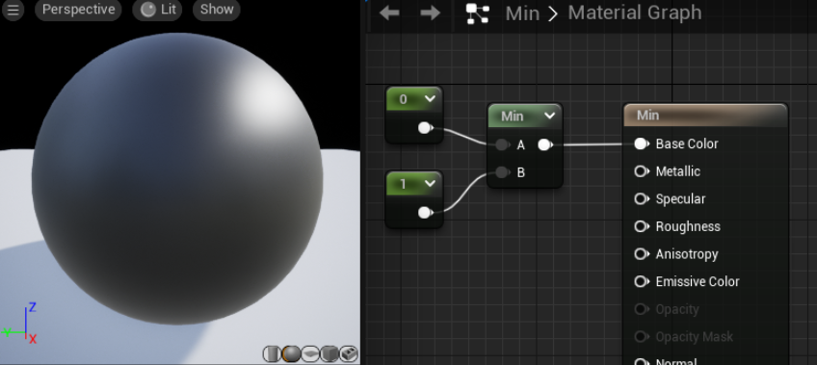Click the graph hierarchy icon beside Min
This screenshot has height=365, width=817.
click(x=478, y=14)
